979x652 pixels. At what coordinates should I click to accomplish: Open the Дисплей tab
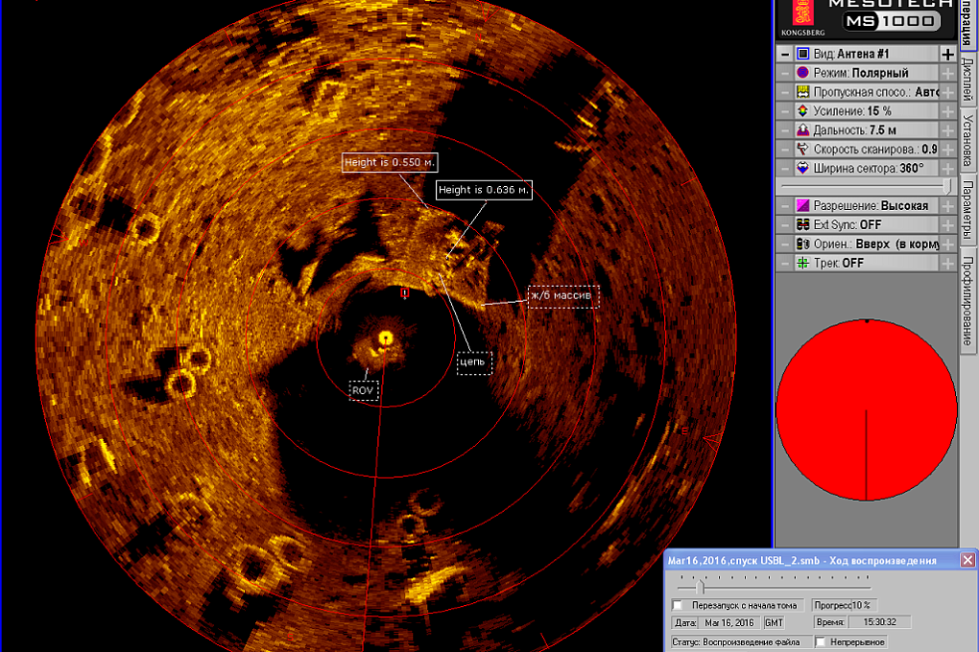(967, 80)
